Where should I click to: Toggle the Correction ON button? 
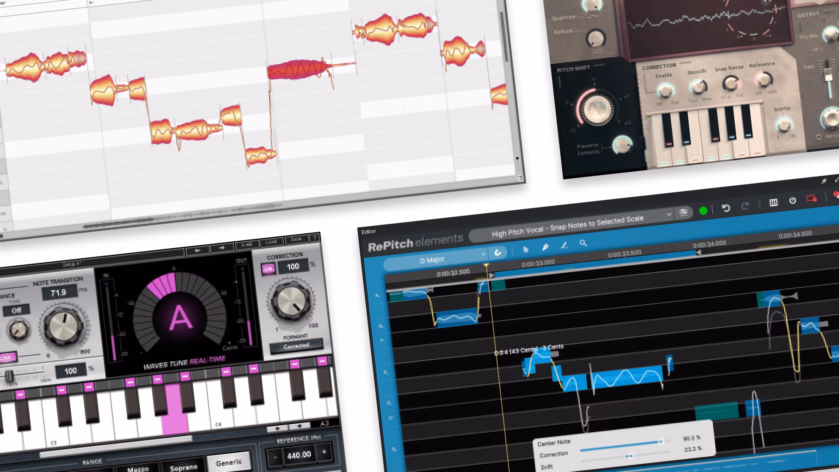[268, 269]
